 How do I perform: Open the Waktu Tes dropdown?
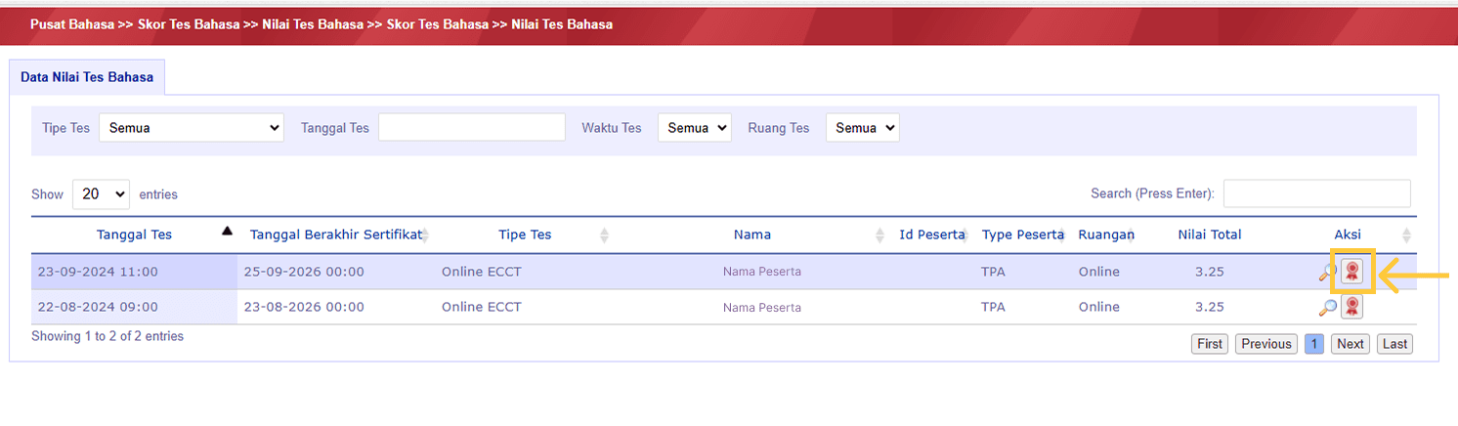tap(694, 128)
